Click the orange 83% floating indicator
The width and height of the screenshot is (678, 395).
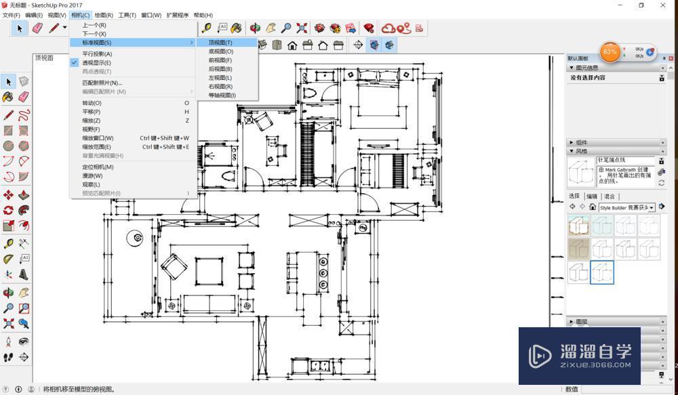tap(610, 52)
